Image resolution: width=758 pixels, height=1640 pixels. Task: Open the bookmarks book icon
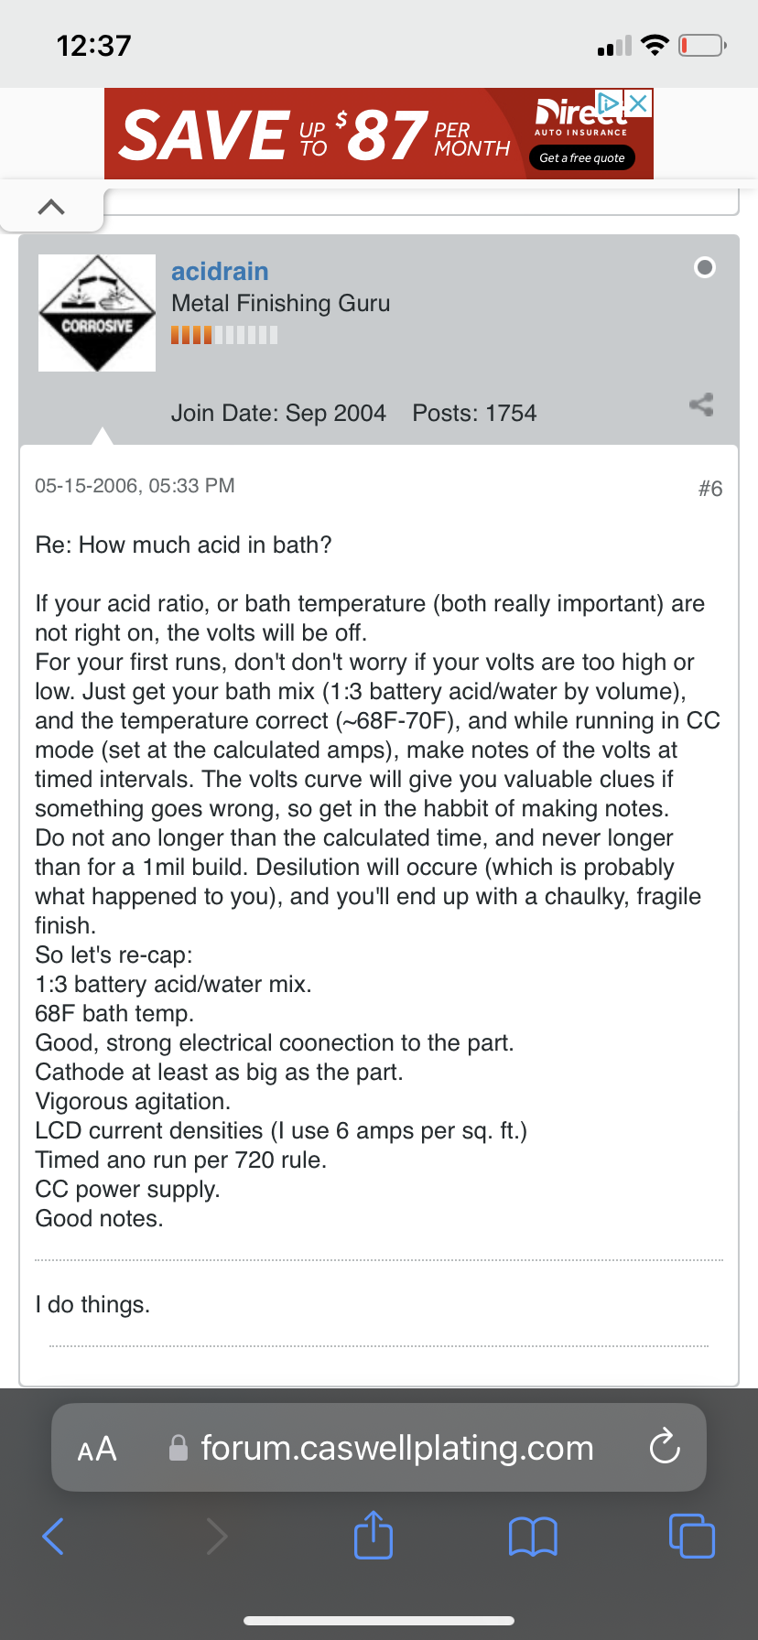tap(533, 1536)
